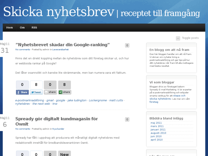Click the email share count 0 of the first post
Viewport: 208px width, 156px height.
[50, 85]
